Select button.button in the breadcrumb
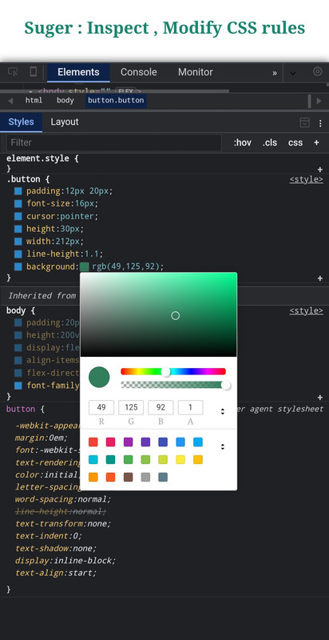This screenshot has width=329, height=640. tap(116, 101)
